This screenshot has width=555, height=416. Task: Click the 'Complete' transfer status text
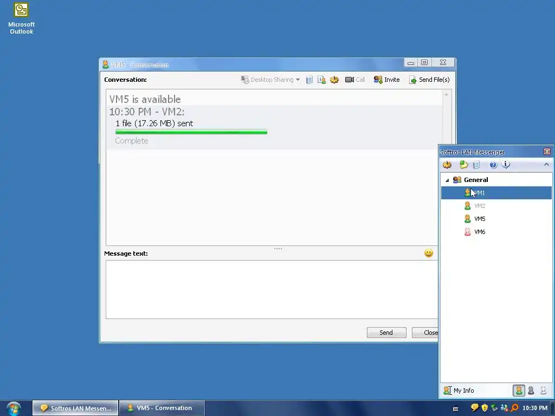(x=132, y=141)
